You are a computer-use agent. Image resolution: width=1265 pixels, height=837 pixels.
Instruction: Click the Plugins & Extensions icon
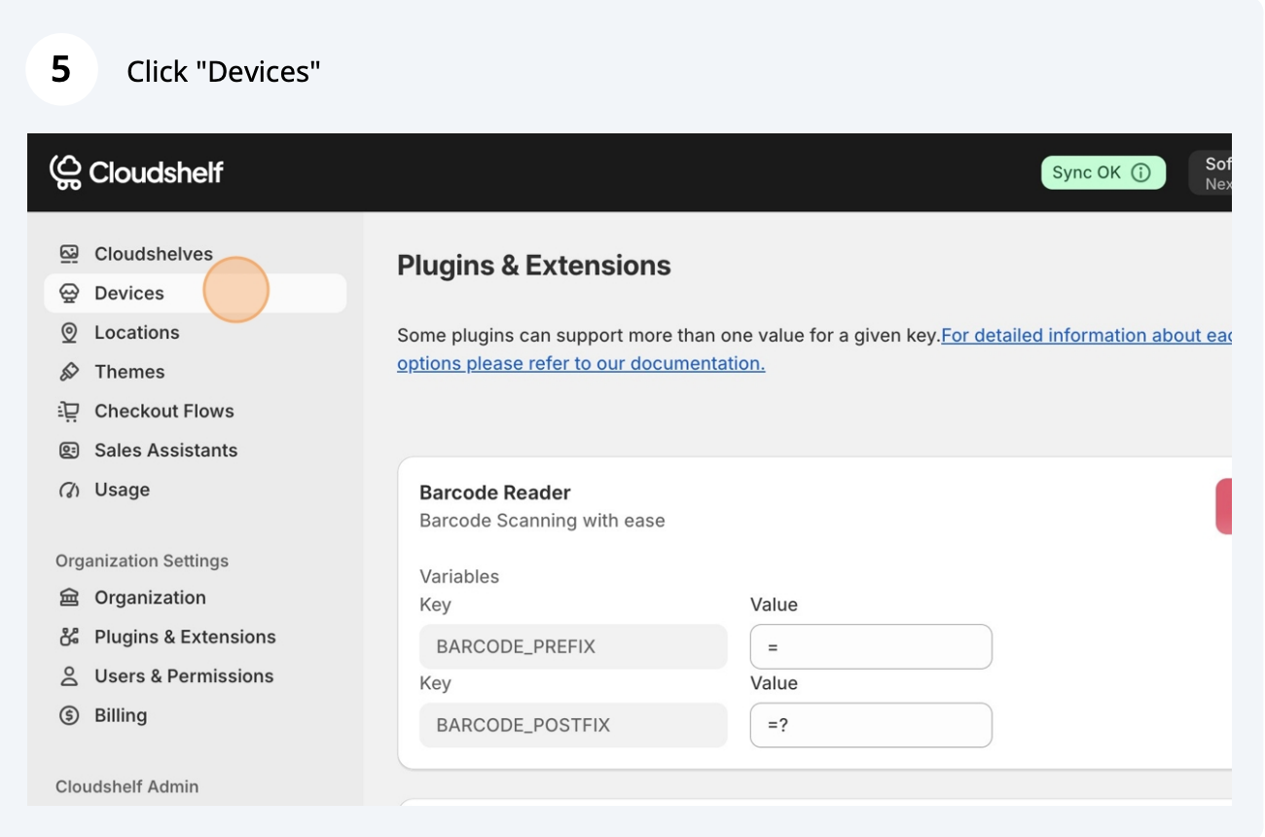click(x=68, y=637)
